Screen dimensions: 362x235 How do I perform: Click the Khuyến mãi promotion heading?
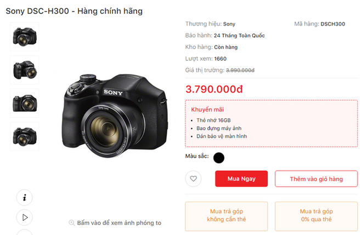(207, 110)
